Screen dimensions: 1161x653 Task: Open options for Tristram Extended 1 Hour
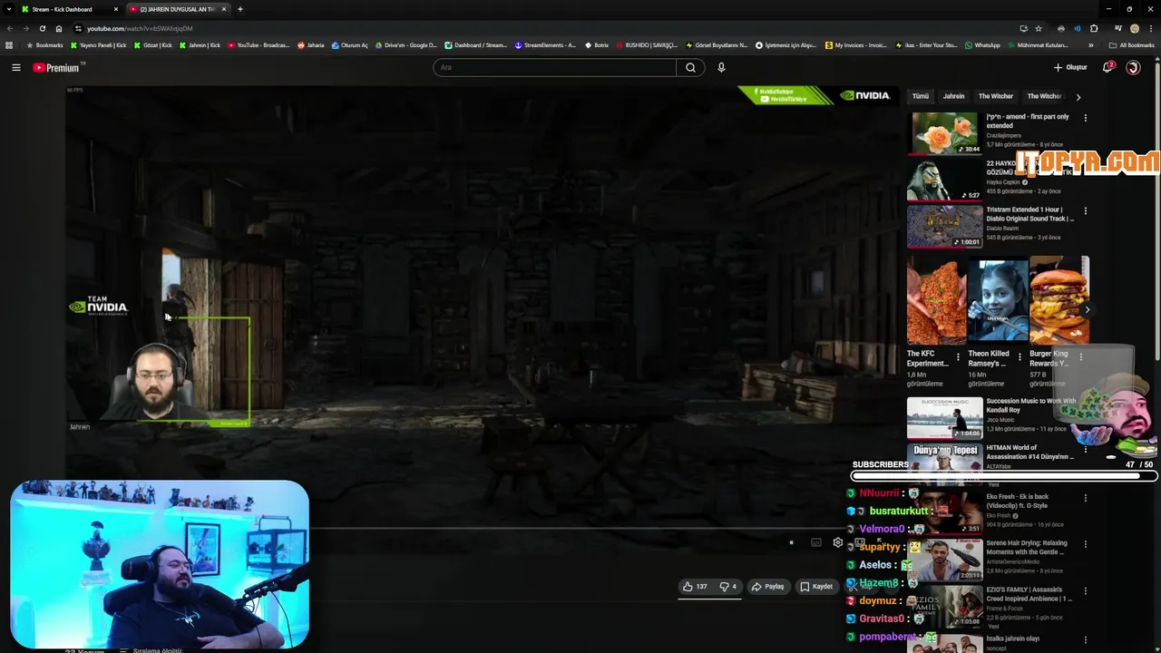pos(1085,211)
